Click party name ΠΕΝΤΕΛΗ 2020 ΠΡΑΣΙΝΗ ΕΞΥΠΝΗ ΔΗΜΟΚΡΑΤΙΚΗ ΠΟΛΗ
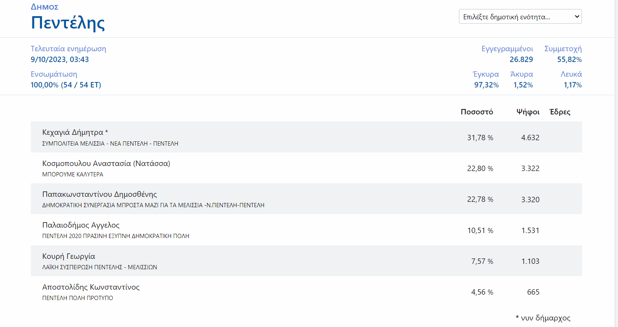Screen dimensions: 618x327 pyautogui.click(x=116, y=236)
